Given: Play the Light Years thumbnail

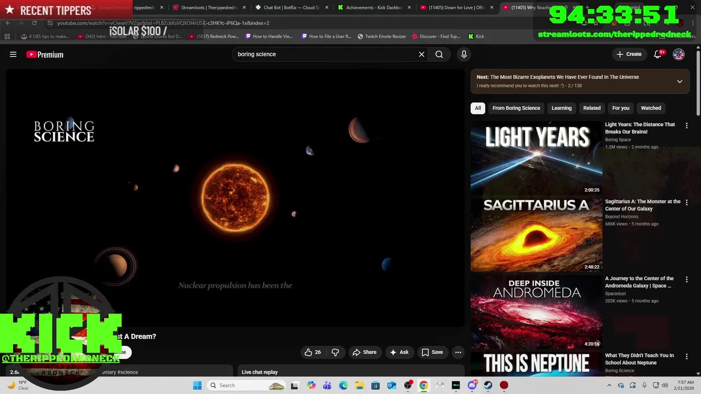Looking at the screenshot, I should click(x=536, y=158).
